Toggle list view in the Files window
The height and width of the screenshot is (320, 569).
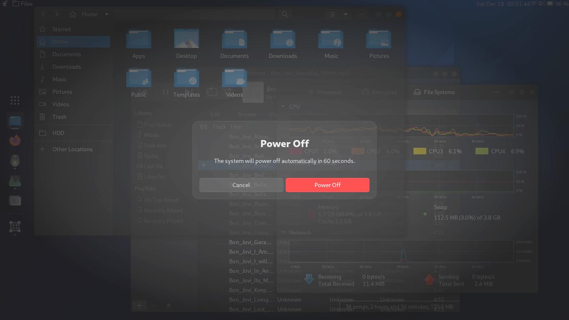[332, 14]
